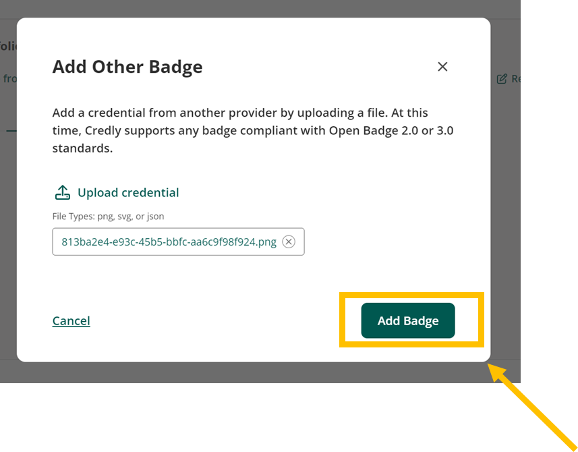The height and width of the screenshot is (452, 578).
Task: Select the 813ba2e4 png filename text
Action: (x=169, y=242)
